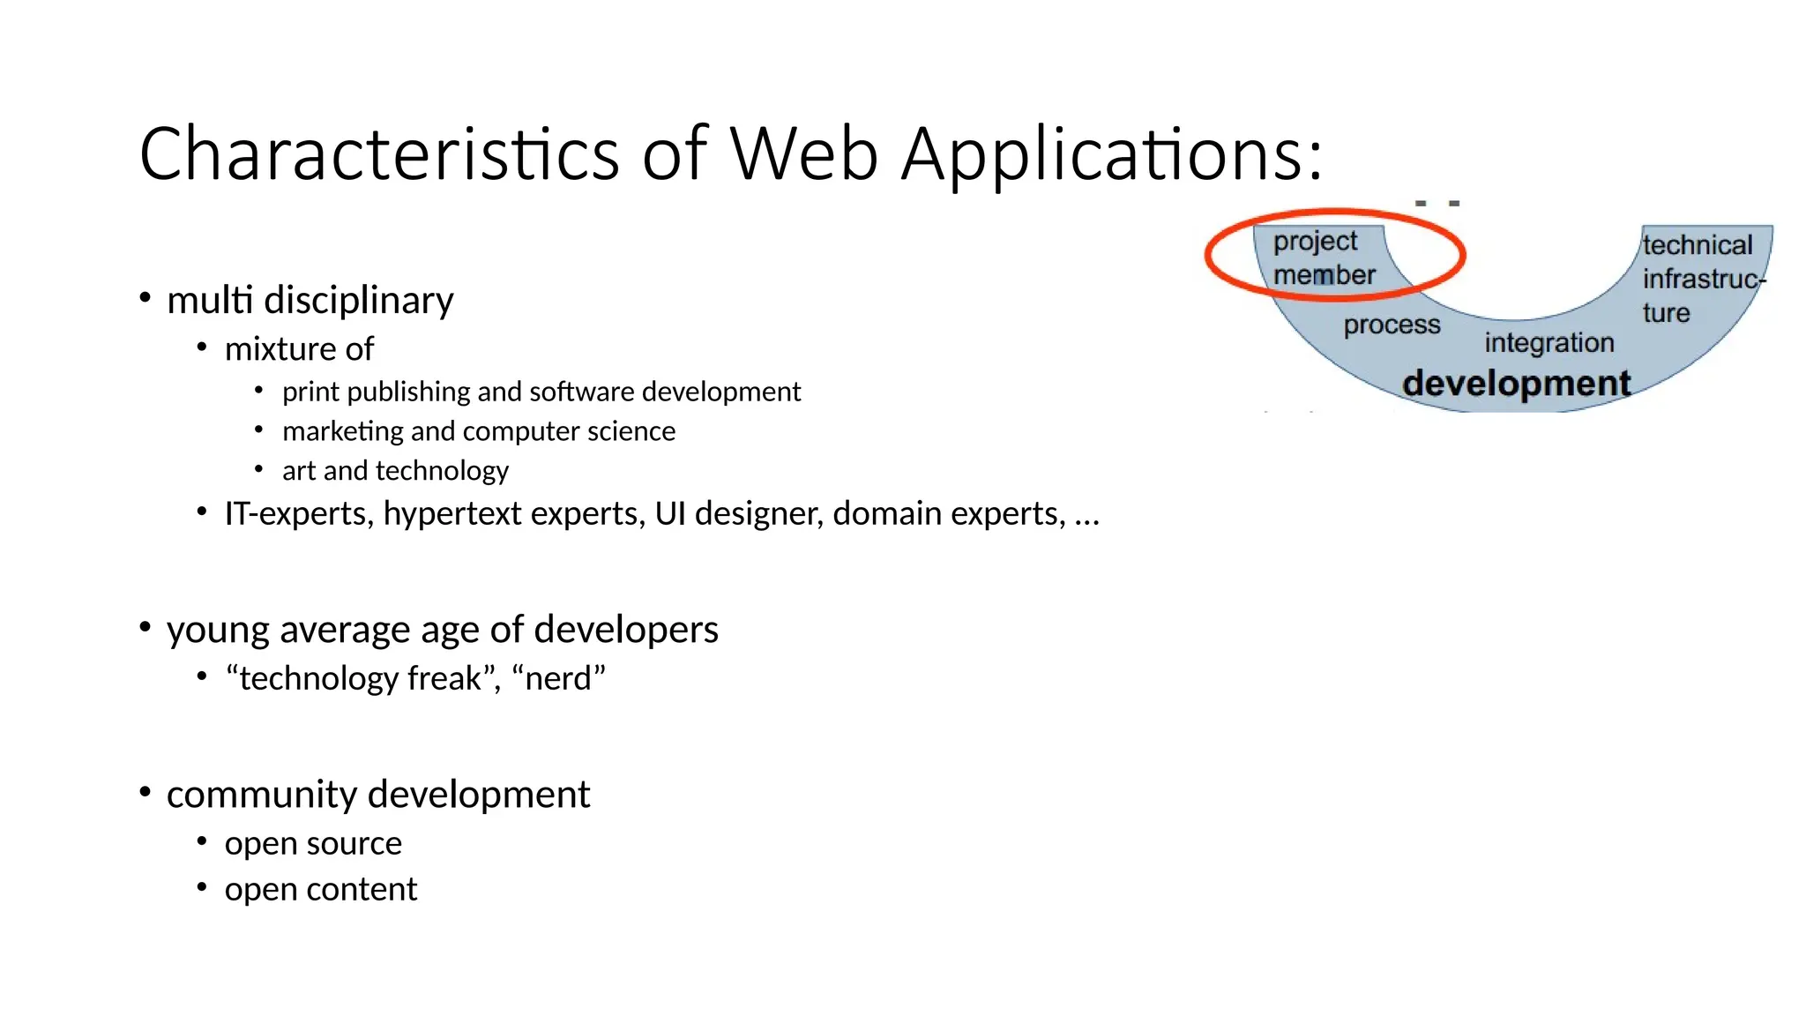Click the slide title "Characteristics of Web Applications:"
Screen dimensions: 1806x1016
[x=731, y=154]
